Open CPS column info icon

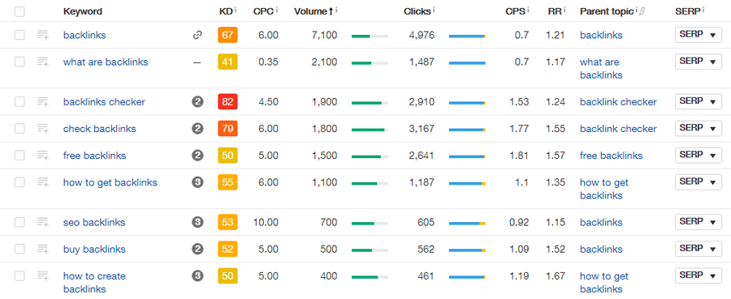tap(529, 10)
